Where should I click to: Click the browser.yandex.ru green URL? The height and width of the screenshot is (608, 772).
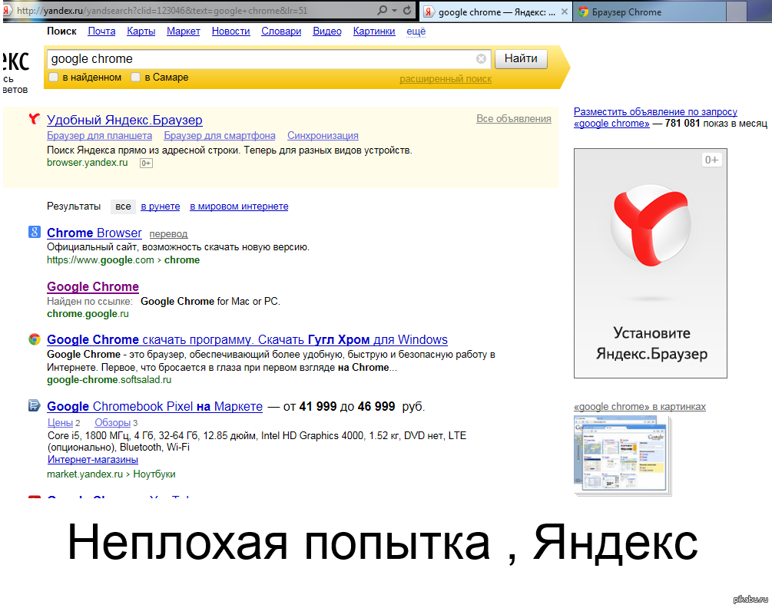point(87,163)
